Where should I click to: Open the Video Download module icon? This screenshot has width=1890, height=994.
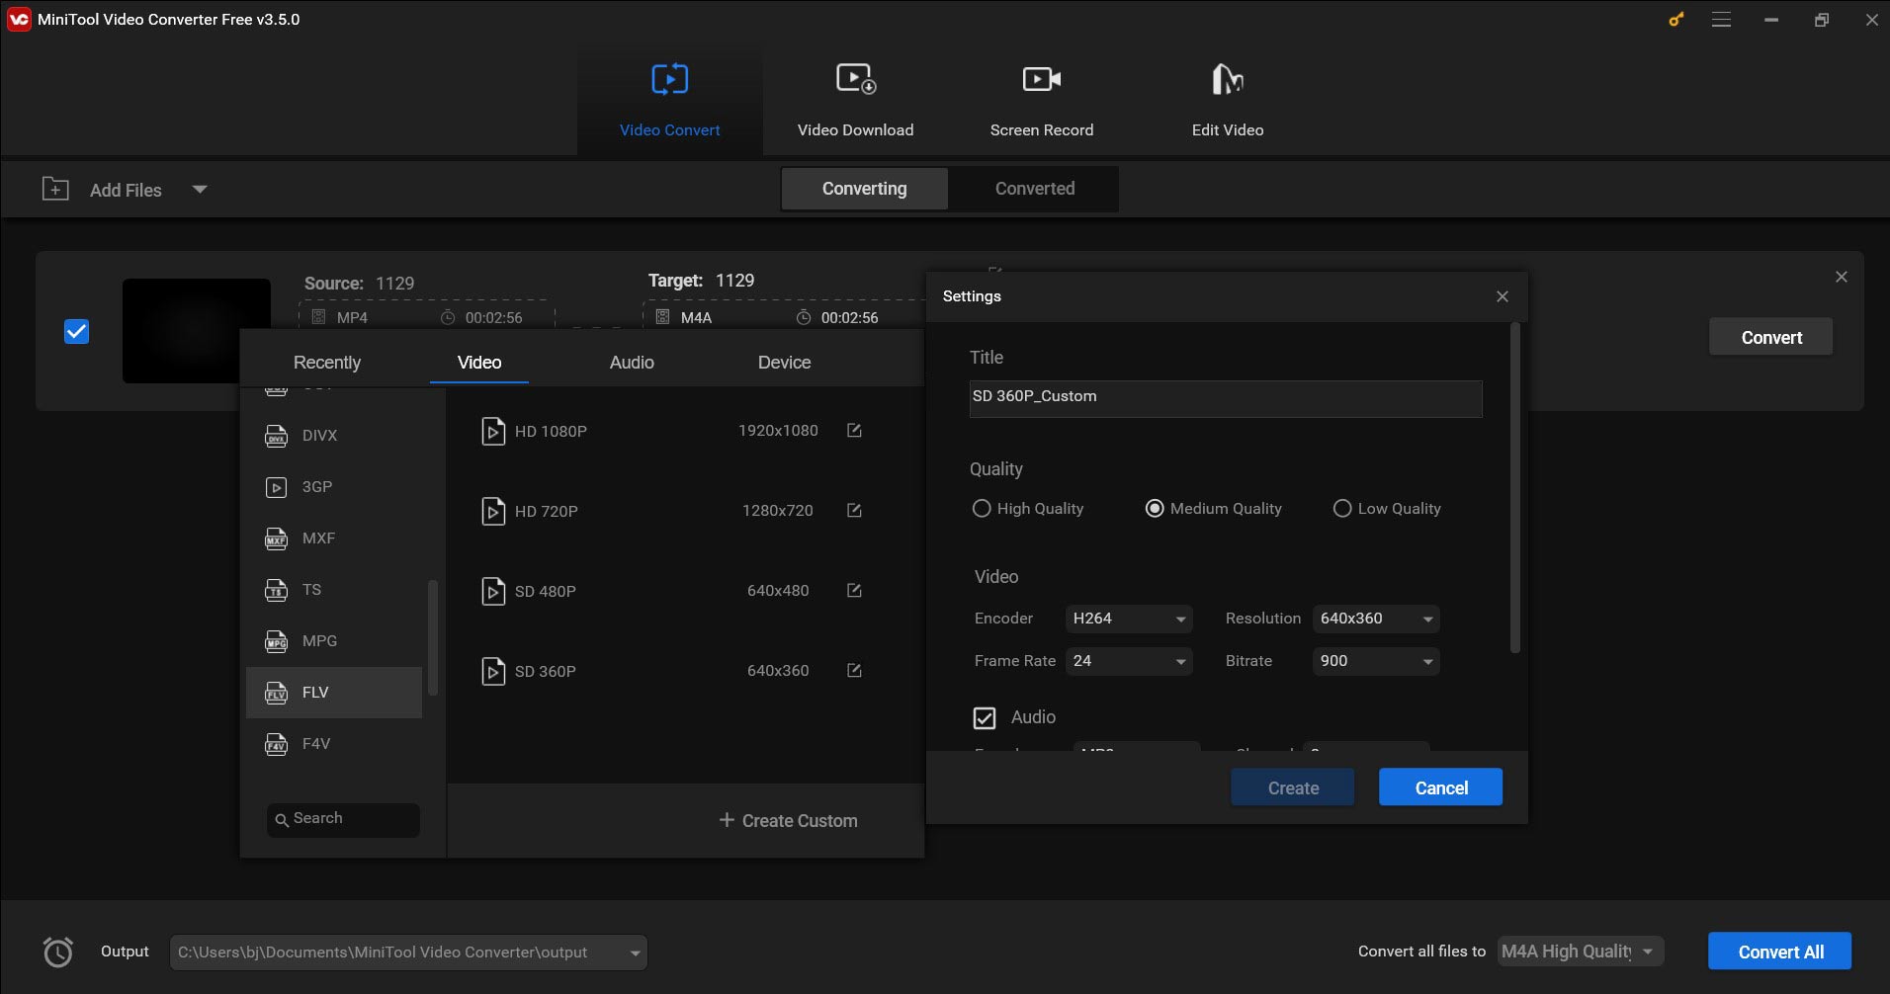point(855,79)
